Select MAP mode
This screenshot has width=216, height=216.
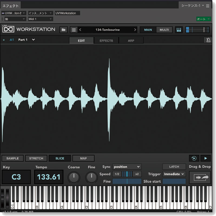[x=84, y=158]
